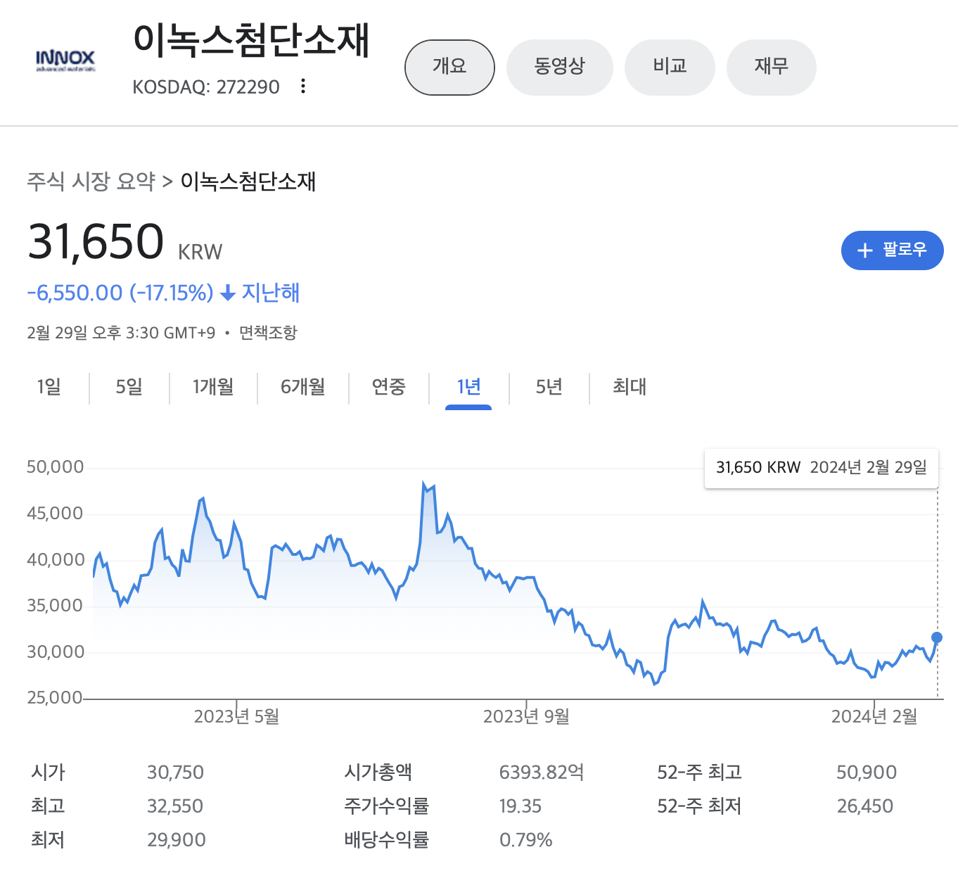Screen dimensions: 958x871
Task: Click the 52-주 최고 value 50,900
Action: click(x=867, y=773)
